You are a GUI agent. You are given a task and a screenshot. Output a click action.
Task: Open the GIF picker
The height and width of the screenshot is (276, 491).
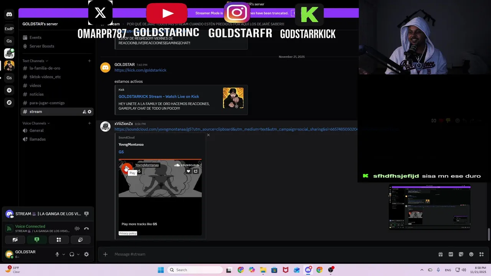(x=451, y=254)
